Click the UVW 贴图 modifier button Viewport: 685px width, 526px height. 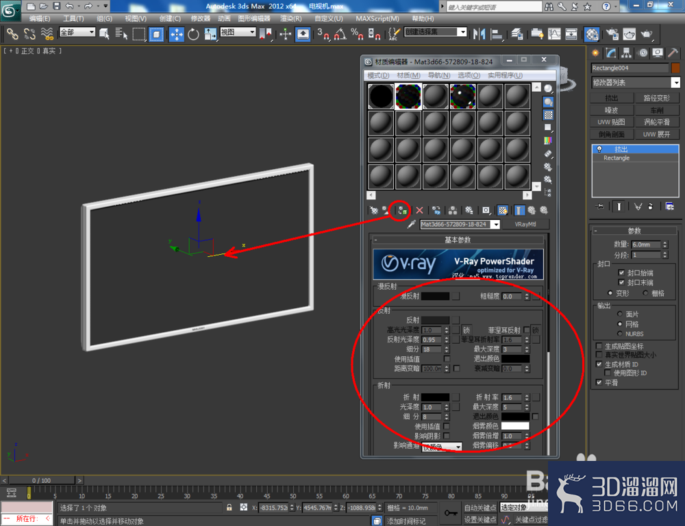pos(612,123)
